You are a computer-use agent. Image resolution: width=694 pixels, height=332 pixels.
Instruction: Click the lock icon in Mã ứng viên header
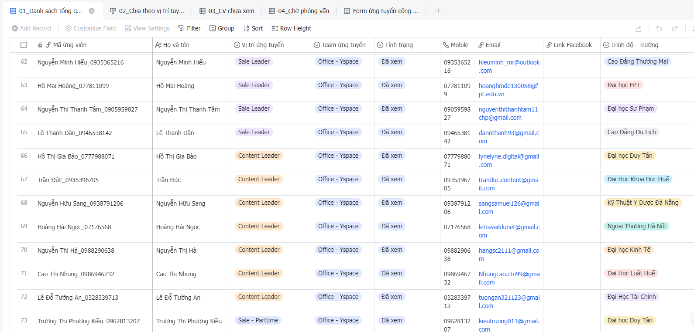40,45
